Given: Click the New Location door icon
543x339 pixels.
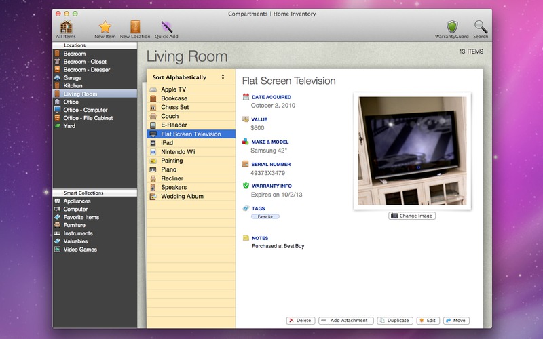Looking at the screenshot, I should tap(135, 27).
